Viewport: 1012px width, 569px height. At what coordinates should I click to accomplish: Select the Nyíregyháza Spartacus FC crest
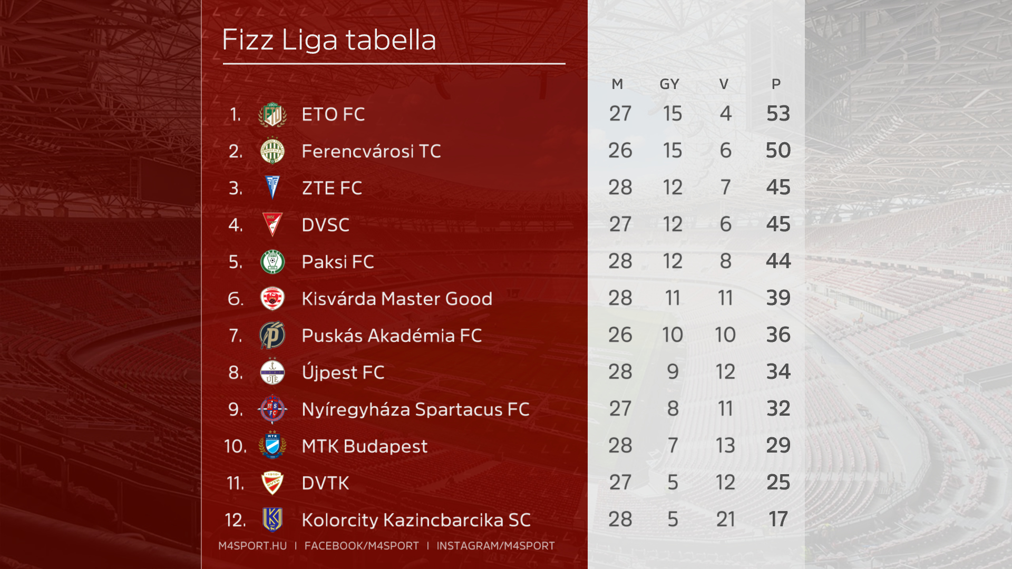tap(273, 409)
